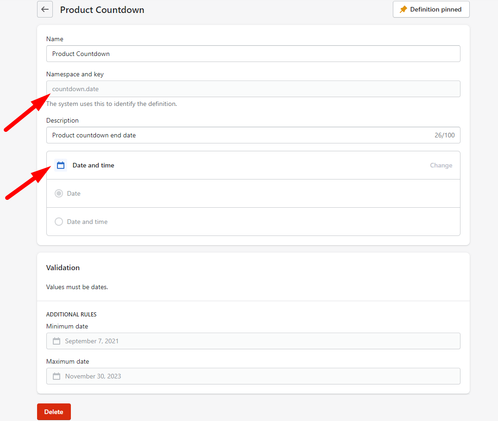Click the ADDITIONAL RULES label
This screenshot has width=498, height=421.
pyautogui.click(x=71, y=315)
